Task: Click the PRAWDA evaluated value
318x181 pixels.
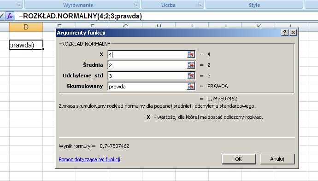Action: (218, 86)
